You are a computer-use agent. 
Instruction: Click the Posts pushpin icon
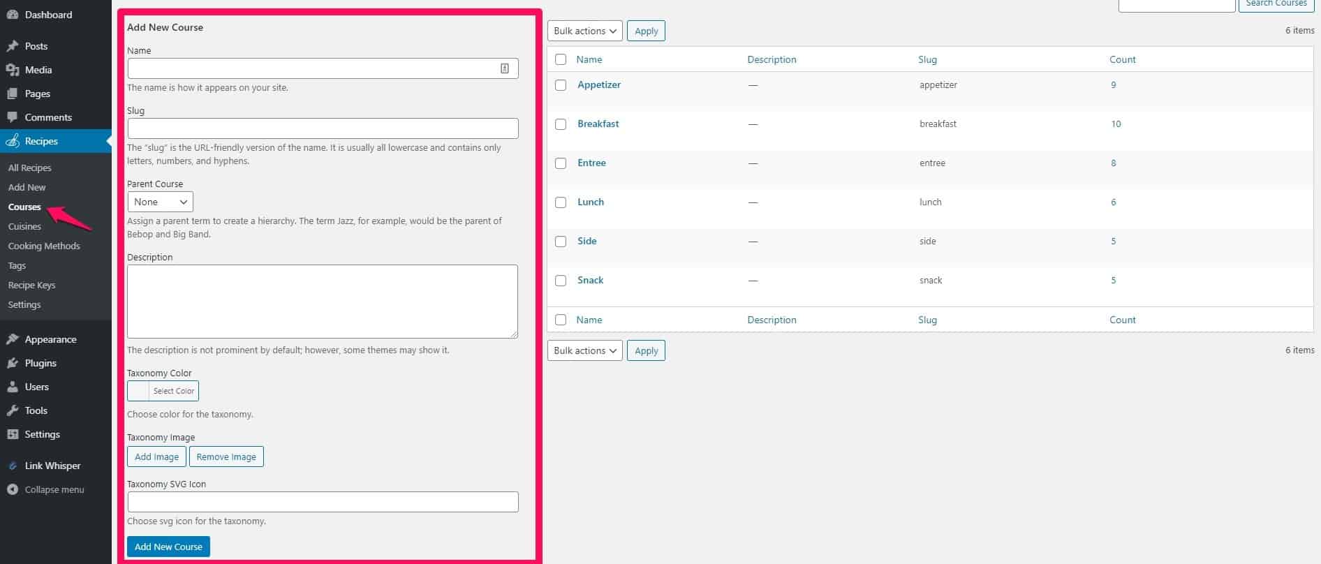click(13, 46)
